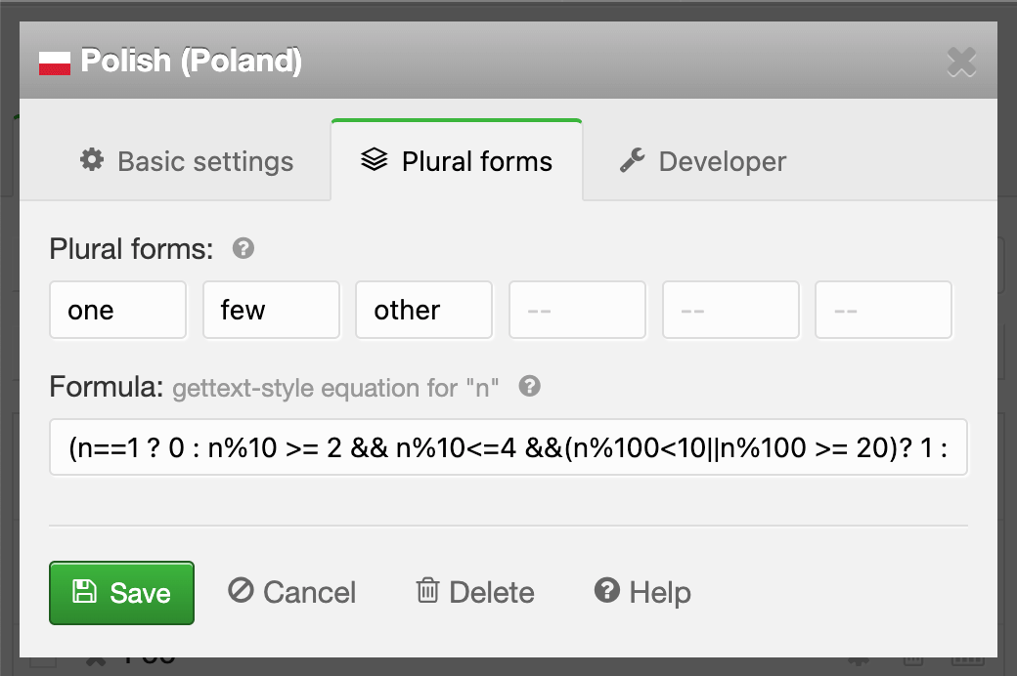Close the Polish (Poland) dialog

coord(961,63)
